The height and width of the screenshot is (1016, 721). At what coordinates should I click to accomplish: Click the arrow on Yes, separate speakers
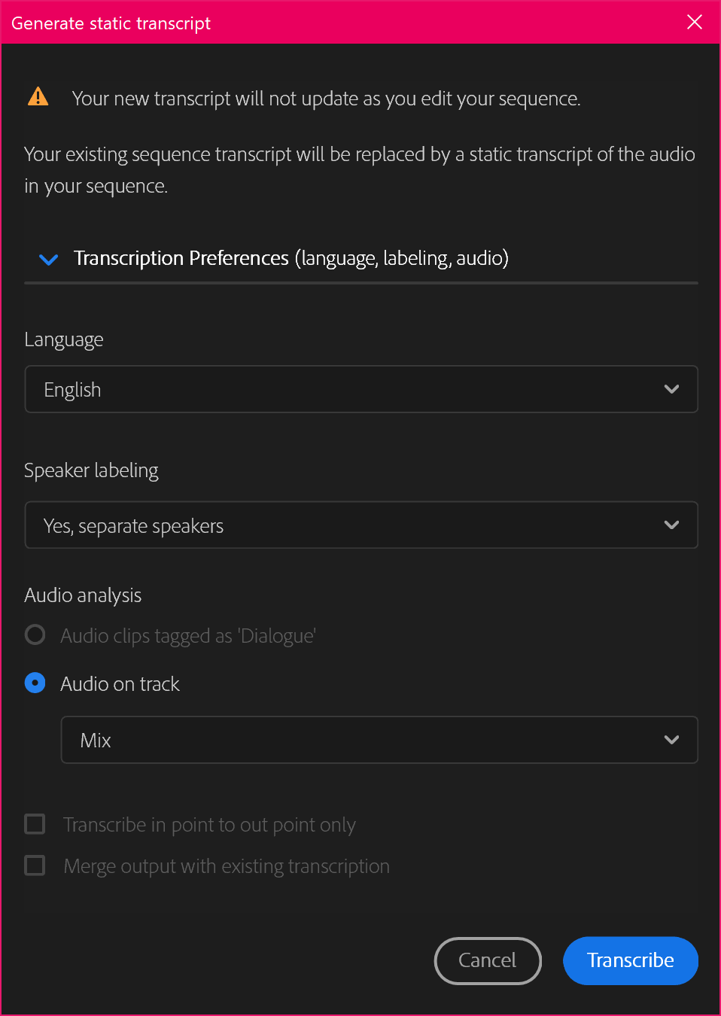[671, 525]
